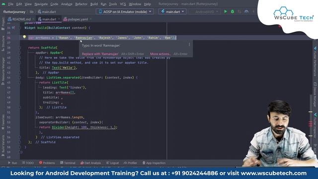Collapse the 'return ListTile(' fold marker
Viewport: 318px width, 179px height.
pos(20,83)
